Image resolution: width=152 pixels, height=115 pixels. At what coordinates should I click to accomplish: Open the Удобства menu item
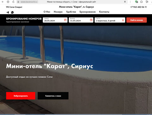coord(71,12)
